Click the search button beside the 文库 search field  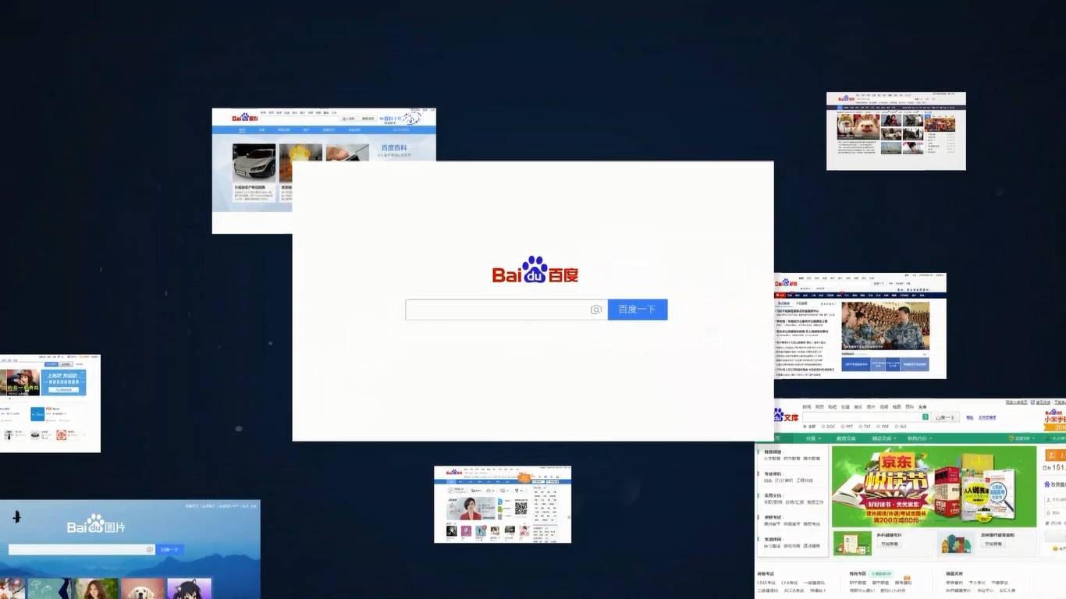pos(946,417)
